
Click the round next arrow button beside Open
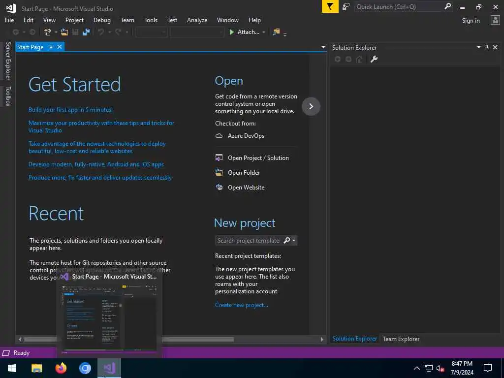(x=311, y=106)
